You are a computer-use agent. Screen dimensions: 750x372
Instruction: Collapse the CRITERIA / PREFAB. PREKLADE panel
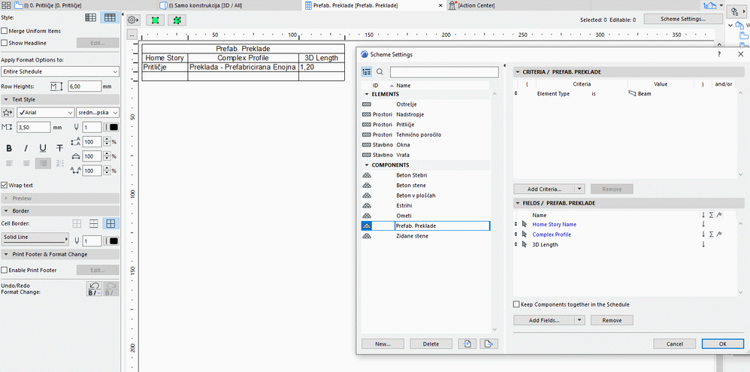518,72
